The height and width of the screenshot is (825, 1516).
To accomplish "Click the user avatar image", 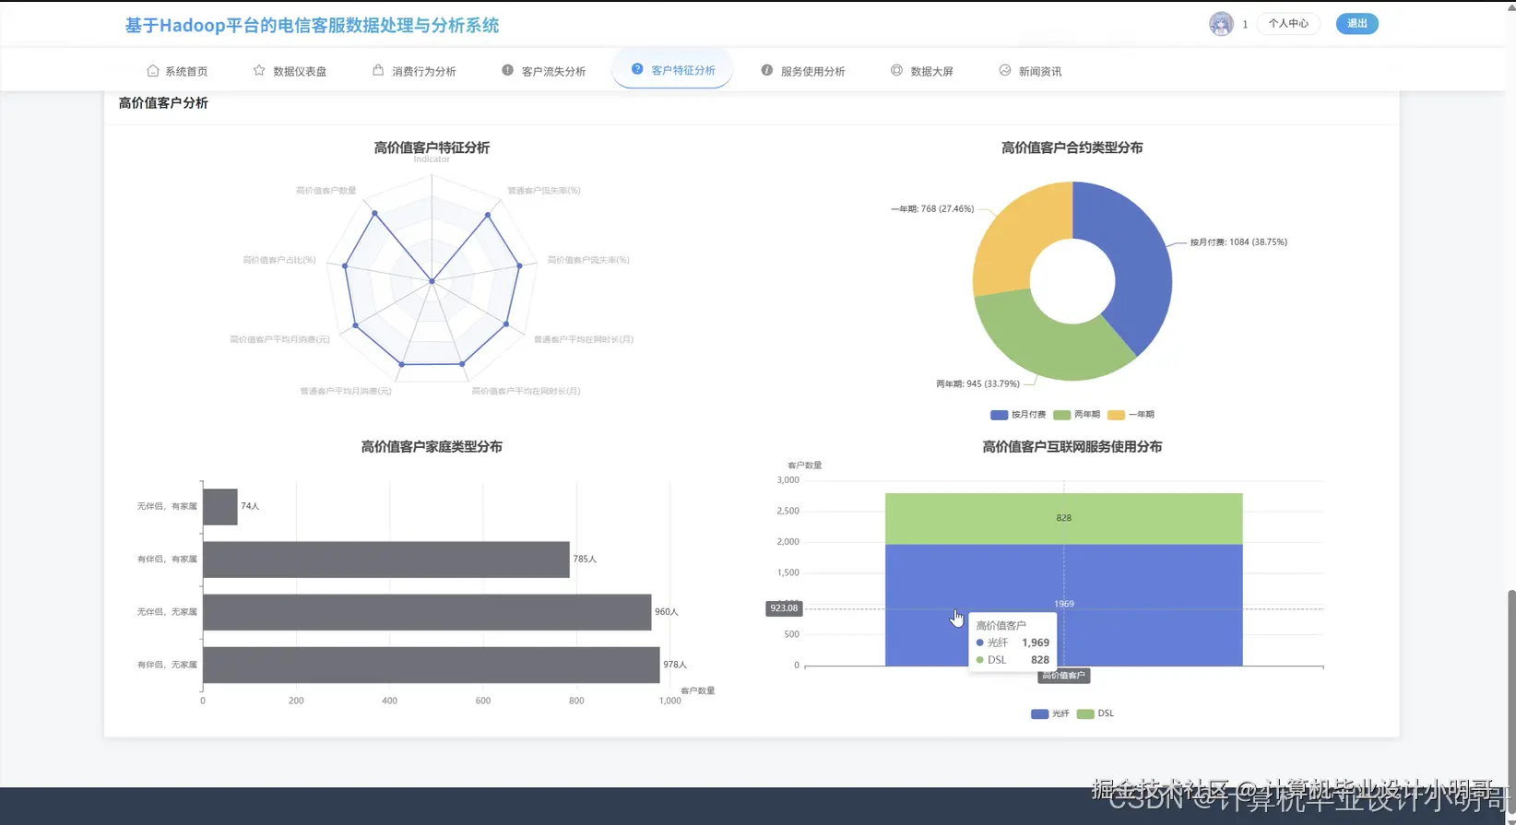I will (1221, 24).
